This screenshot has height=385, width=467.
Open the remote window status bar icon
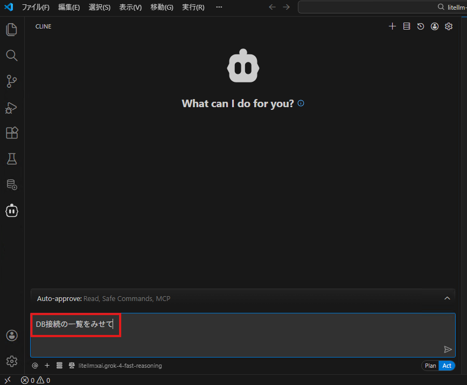[8, 380]
